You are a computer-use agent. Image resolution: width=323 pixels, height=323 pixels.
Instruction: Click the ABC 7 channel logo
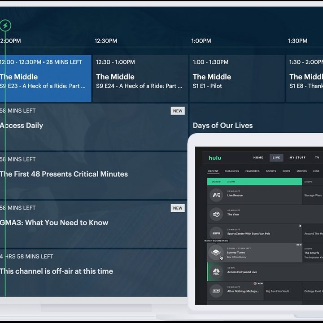coord(216,214)
